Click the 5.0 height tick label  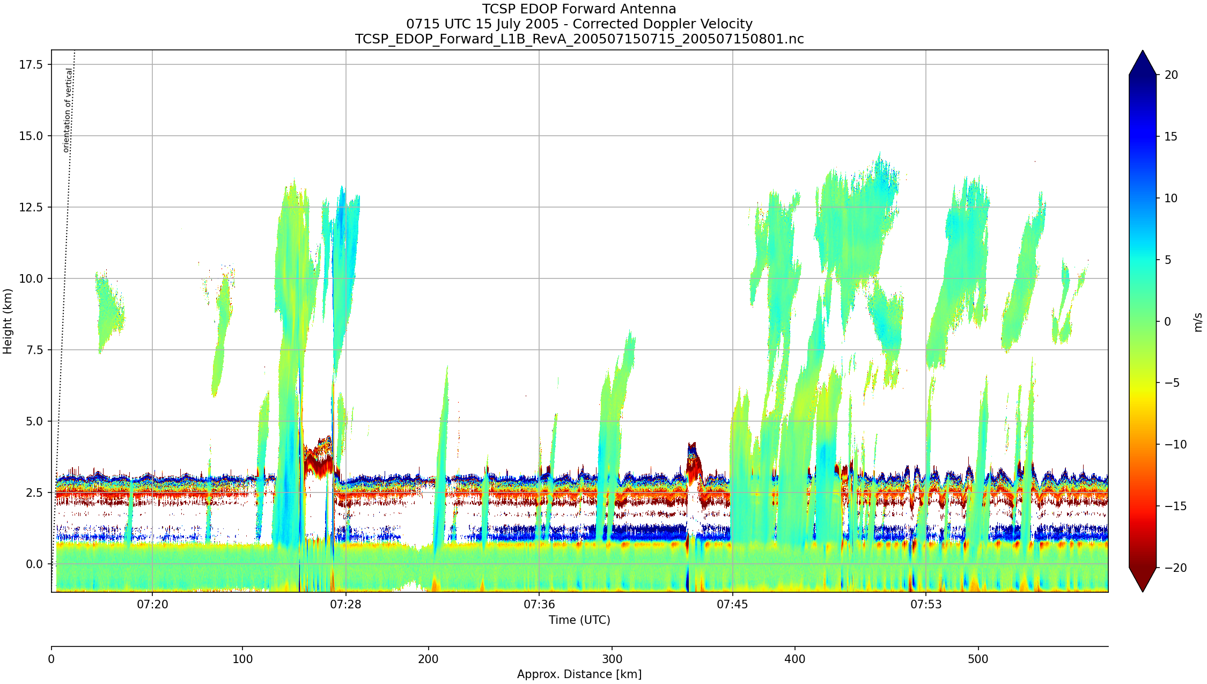(34, 422)
